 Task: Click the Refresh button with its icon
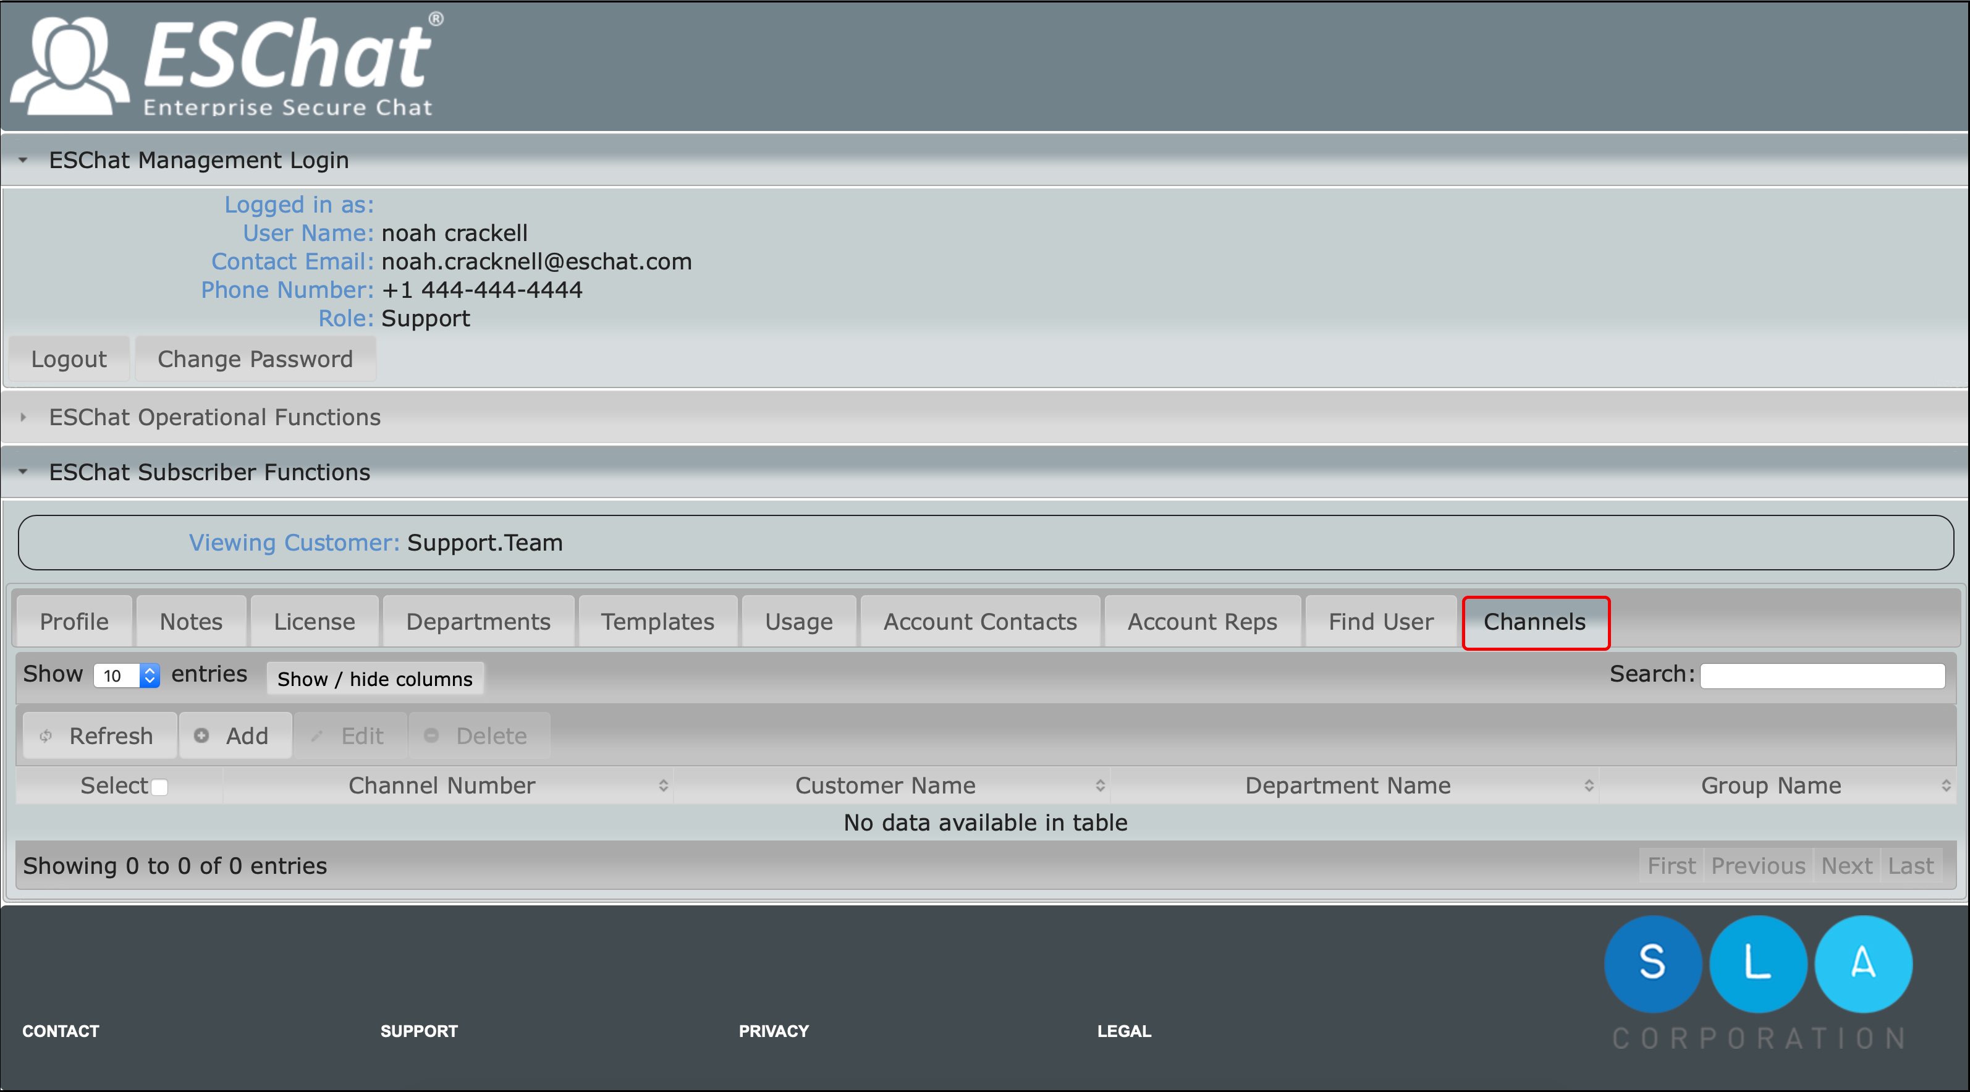[99, 735]
